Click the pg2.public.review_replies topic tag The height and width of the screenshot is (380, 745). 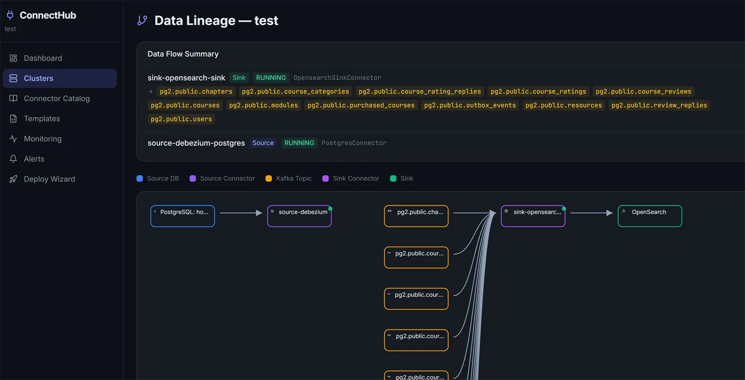tap(659, 106)
